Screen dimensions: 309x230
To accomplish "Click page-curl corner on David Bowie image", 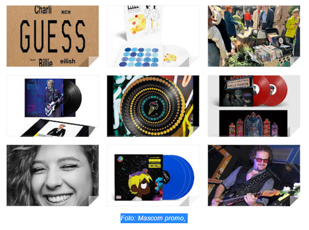I will point(93,132).
